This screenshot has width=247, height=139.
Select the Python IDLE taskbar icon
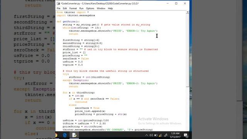(74, 135)
